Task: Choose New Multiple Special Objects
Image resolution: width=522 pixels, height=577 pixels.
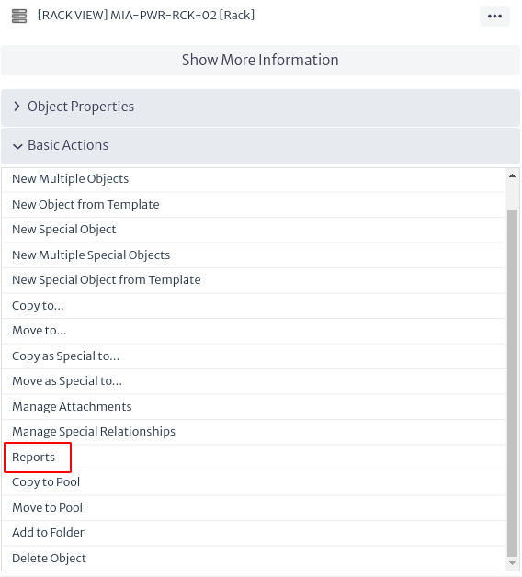Action: click(254, 255)
